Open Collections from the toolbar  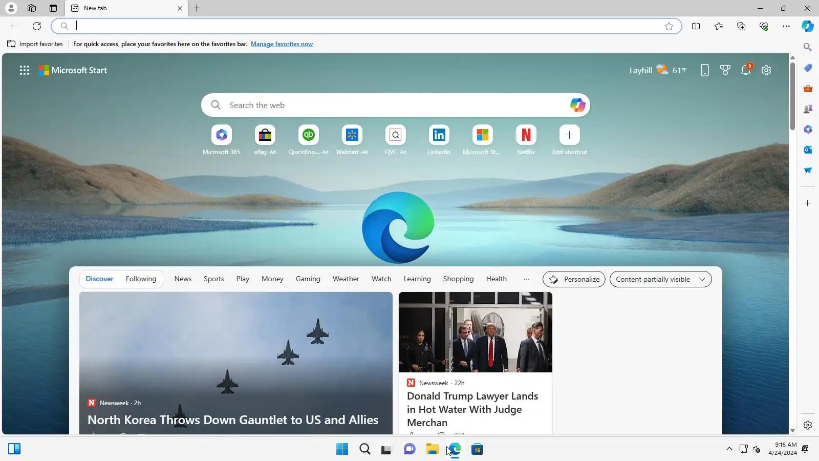click(741, 26)
